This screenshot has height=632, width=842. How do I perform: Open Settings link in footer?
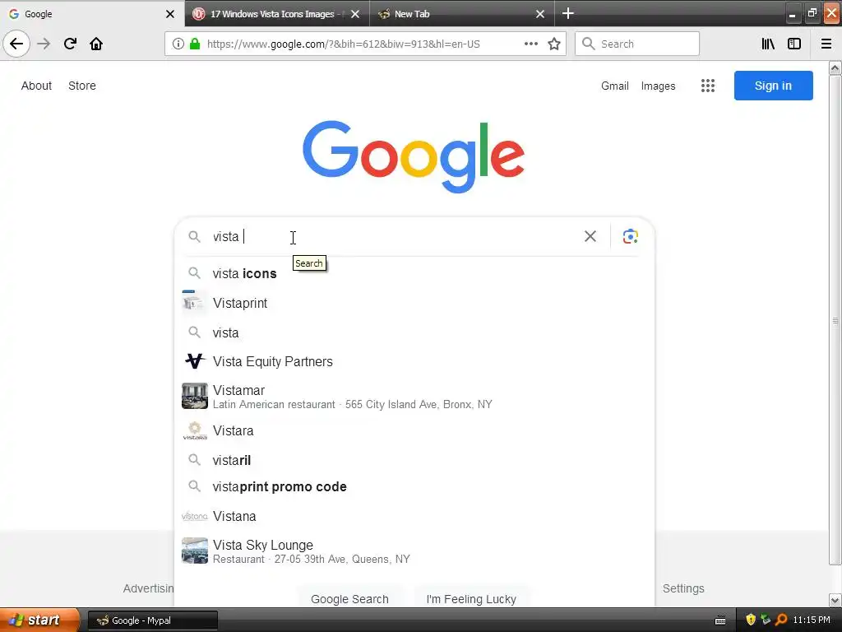coord(683,588)
